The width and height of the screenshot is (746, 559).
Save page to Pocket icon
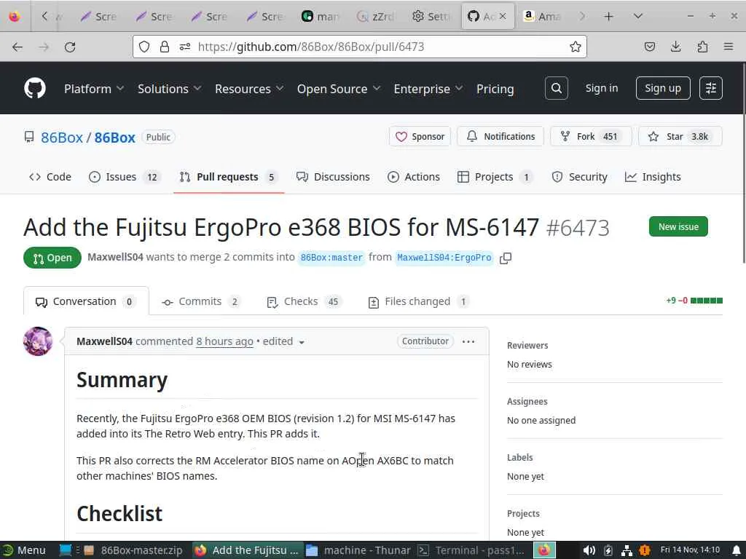click(x=649, y=47)
